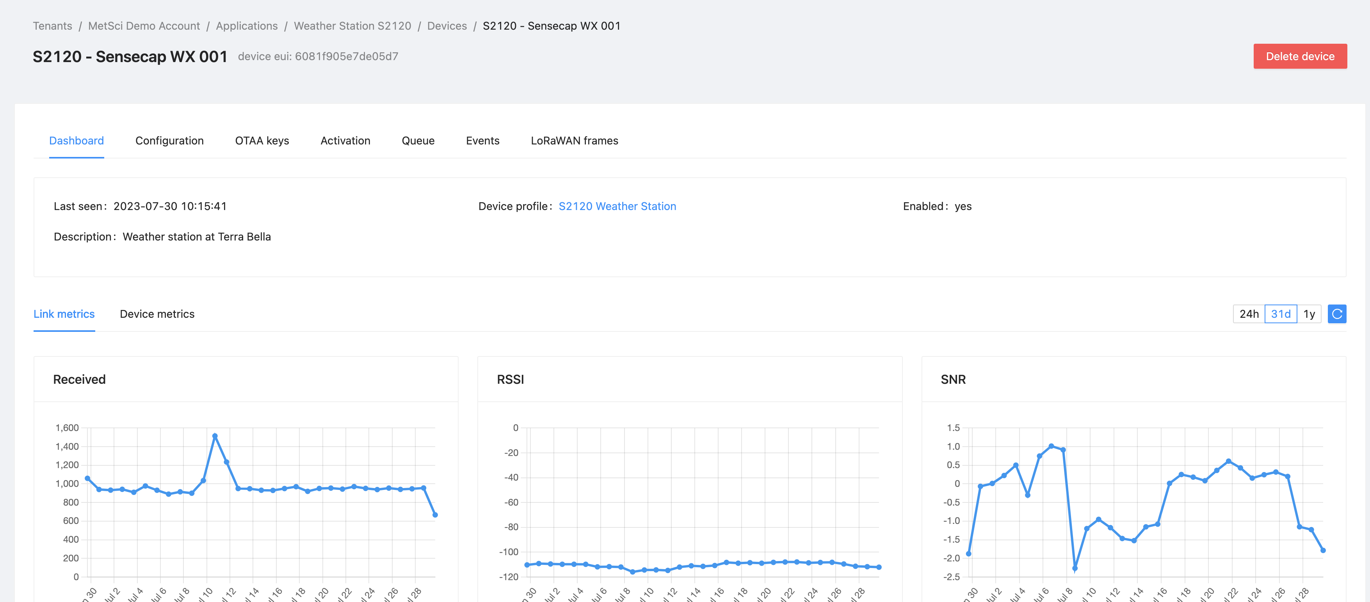Viewport: 1370px width, 602px height.
Task: Open MetSci Demo Account breadcrumb
Action: [x=144, y=25]
